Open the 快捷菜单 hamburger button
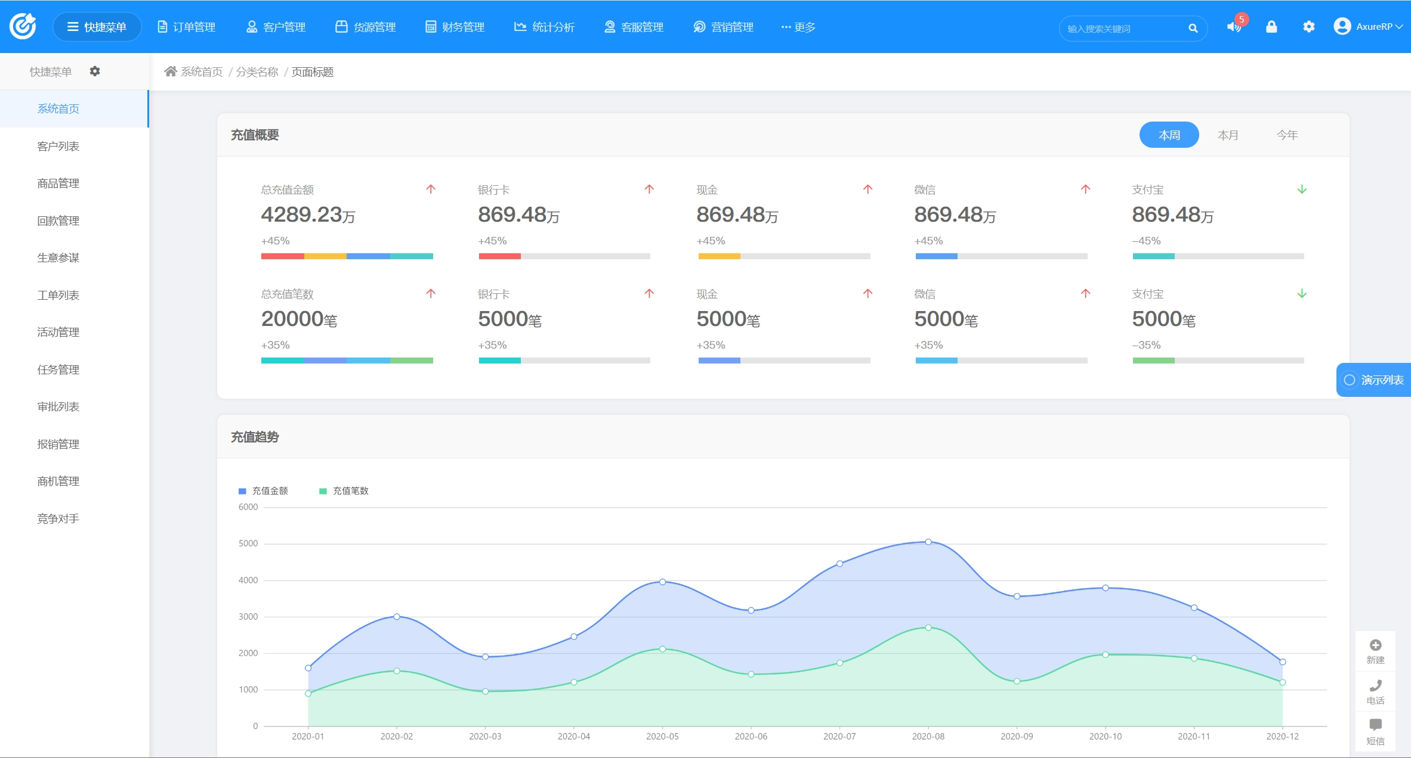The height and width of the screenshot is (758, 1411). pos(97,27)
